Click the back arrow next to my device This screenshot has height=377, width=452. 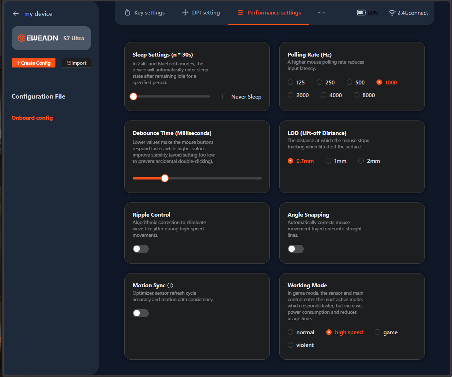(x=16, y=14)
